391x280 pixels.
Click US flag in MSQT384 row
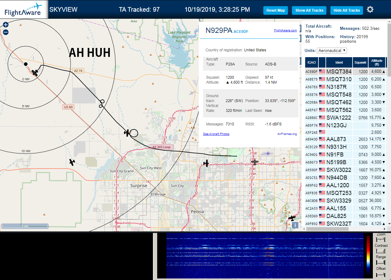[x=322, y=72]
